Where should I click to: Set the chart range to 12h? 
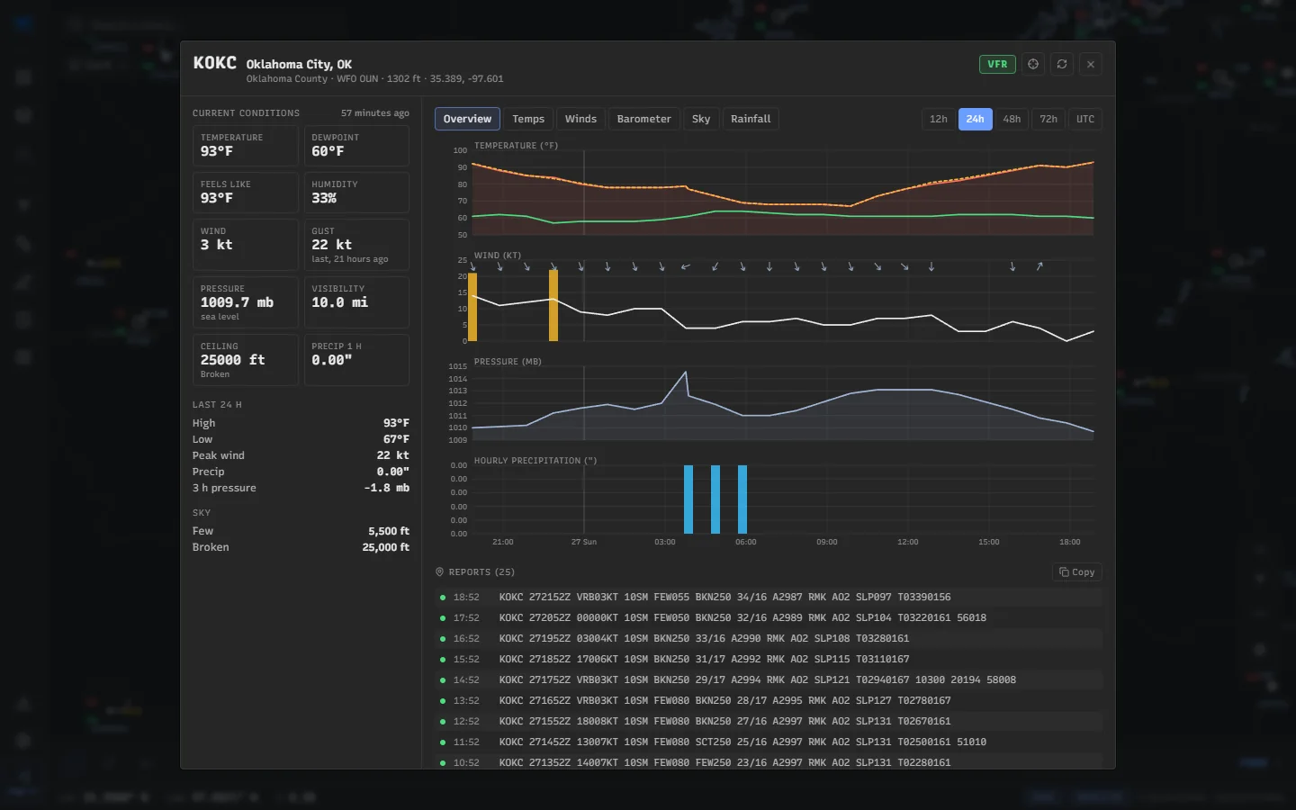939,119
